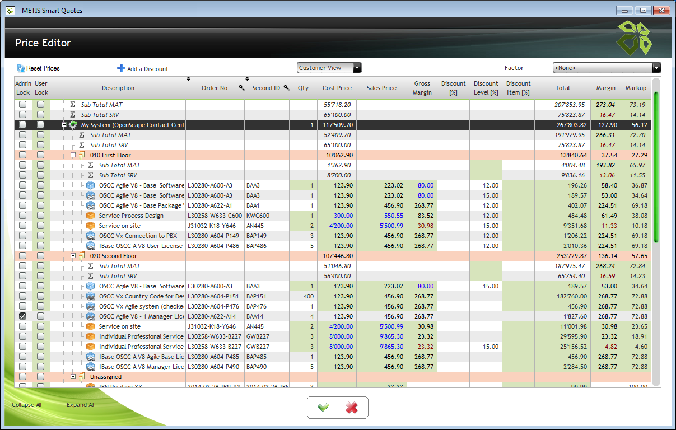Click the icon of IBase OSCC A V8 User License
The width and height of the screenshot is (676, 430).
(90, 246)
